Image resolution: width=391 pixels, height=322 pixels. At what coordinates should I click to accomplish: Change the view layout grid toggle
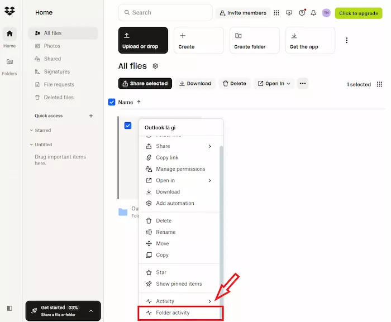[x=380, y=84]
